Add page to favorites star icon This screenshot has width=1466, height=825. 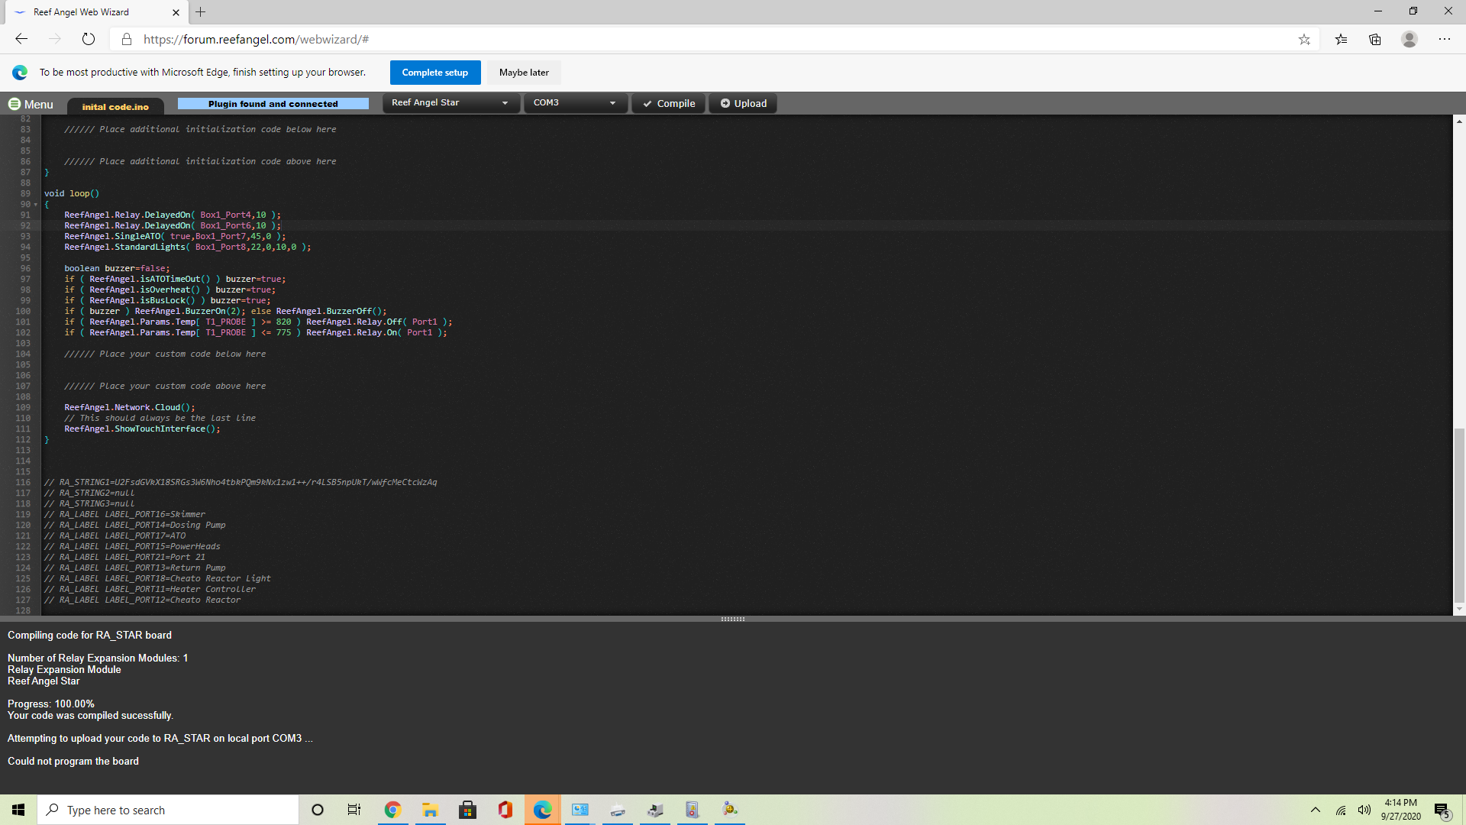[1304, 39]
